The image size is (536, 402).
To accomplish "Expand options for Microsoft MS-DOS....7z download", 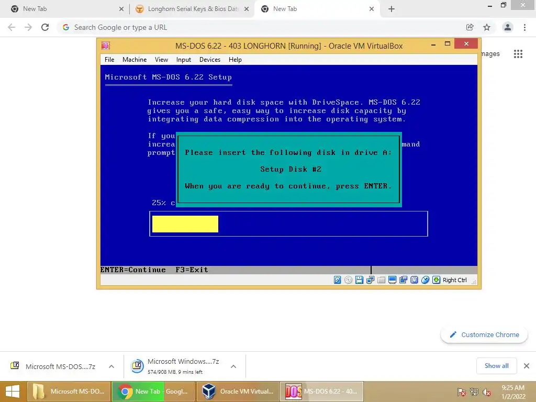I will 111,366.
